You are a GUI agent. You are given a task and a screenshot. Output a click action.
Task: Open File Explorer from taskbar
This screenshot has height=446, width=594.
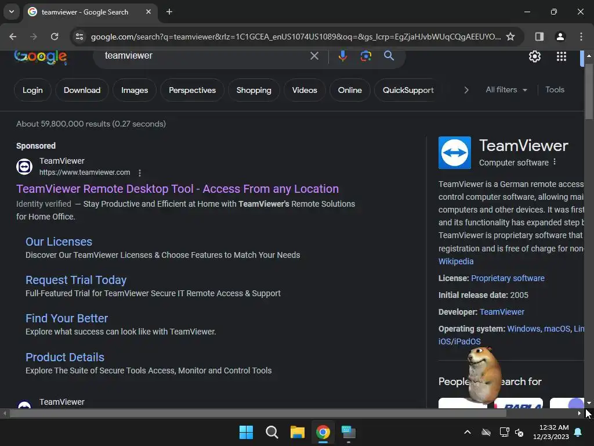pos(298,432)
